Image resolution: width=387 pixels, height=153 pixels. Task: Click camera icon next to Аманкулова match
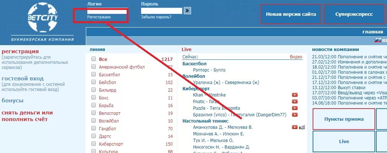pos(302,127)
